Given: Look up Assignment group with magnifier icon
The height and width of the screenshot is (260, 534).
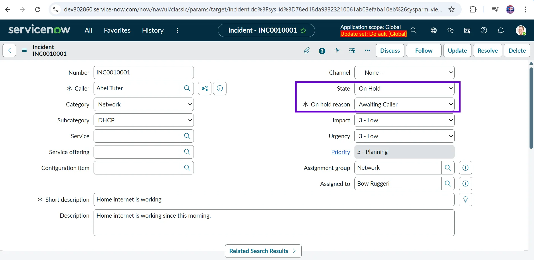Looking at the screenshot, I should pyautogui.click(x=448, y=168).
